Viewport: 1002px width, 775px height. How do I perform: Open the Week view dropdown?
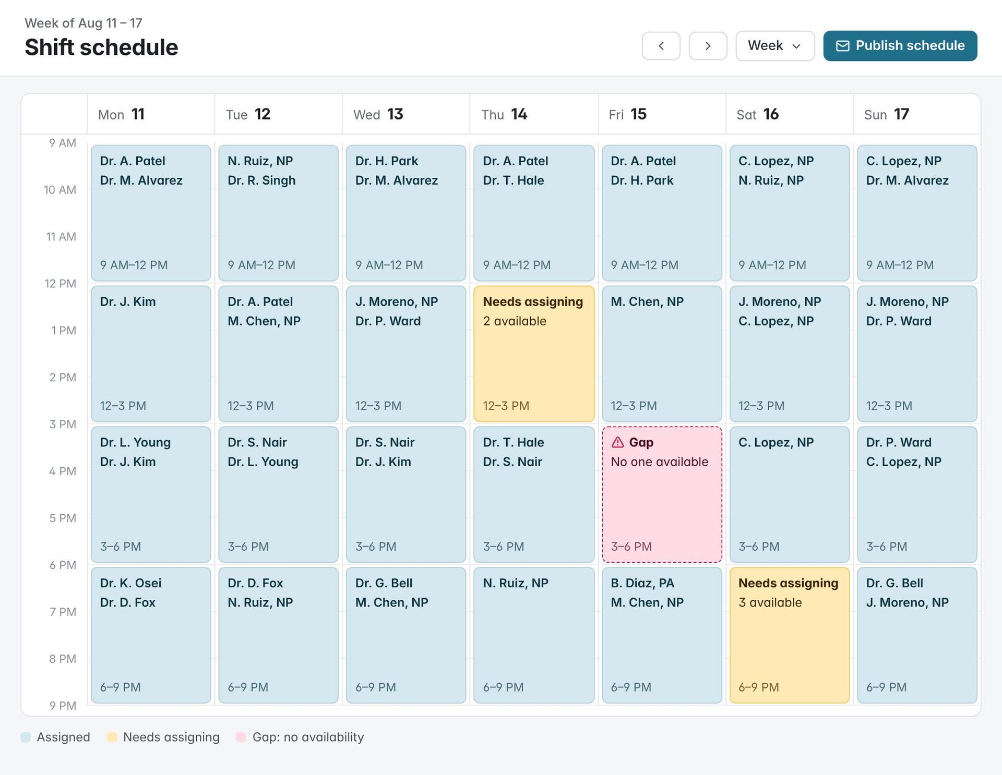(x=775, y=46)
